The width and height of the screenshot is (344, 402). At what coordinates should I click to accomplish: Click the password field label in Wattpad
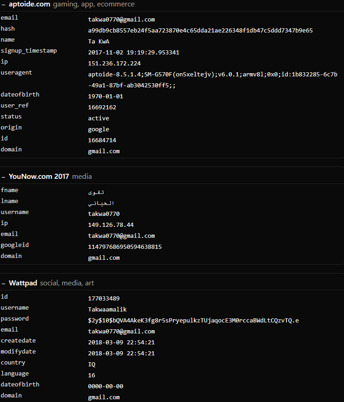click(x=15, y=319)
